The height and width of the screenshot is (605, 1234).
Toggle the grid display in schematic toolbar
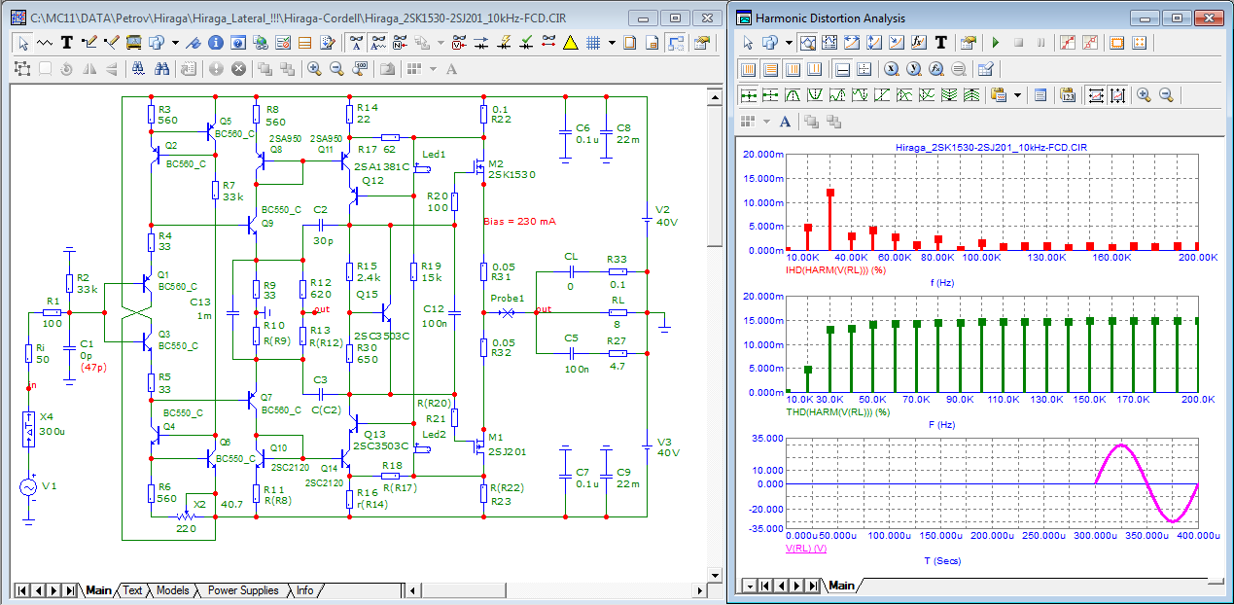[x=591, y=43]
